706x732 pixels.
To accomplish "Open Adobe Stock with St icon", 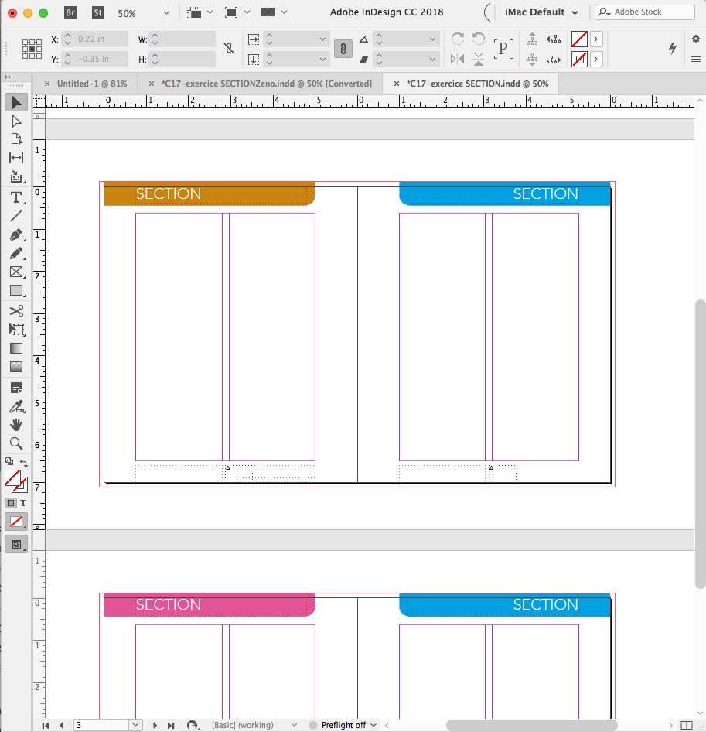I will (x=98, y=12).
